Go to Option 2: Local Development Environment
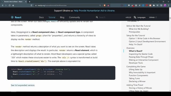 (147, 42)
